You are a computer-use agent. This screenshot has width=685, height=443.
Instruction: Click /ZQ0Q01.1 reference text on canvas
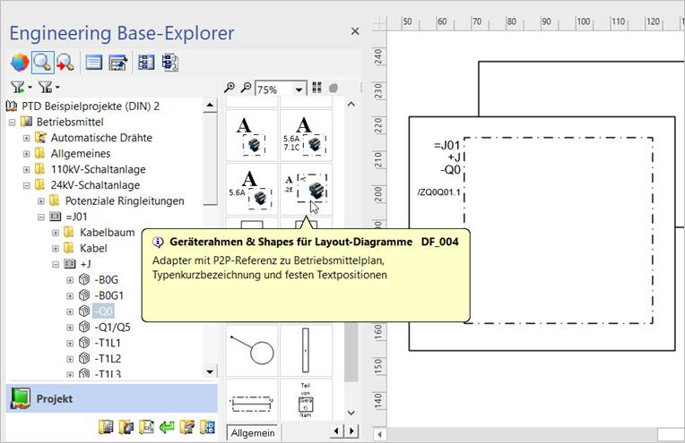pyautogui.click(x=438, y=192)
